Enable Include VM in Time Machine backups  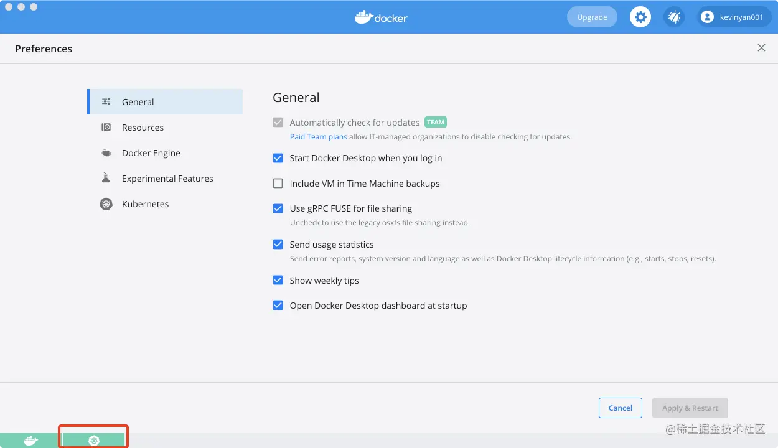(278, 184)
